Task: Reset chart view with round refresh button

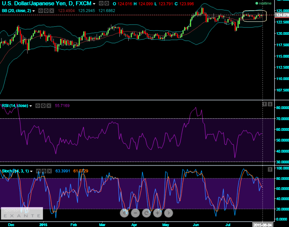Action: (146, 213)
